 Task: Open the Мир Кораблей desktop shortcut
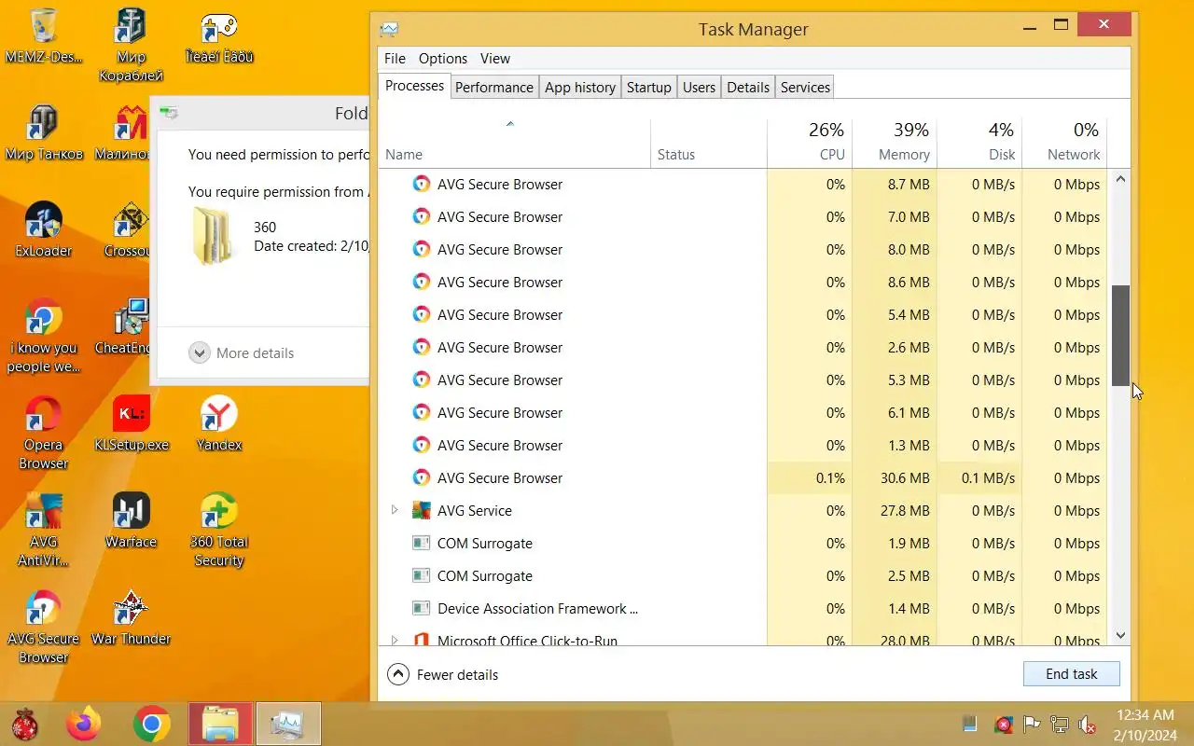tap(131, 45)
